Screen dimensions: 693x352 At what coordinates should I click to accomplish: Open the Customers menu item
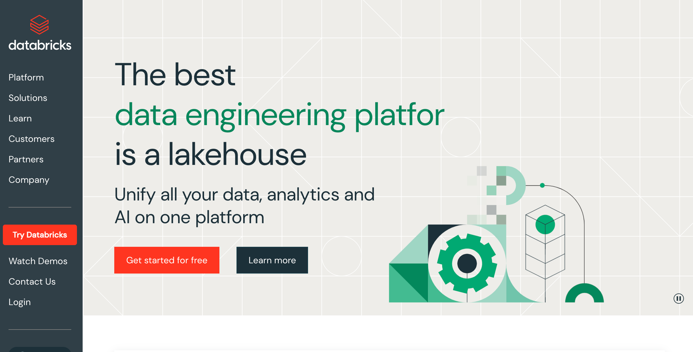(x=31, y=139)
